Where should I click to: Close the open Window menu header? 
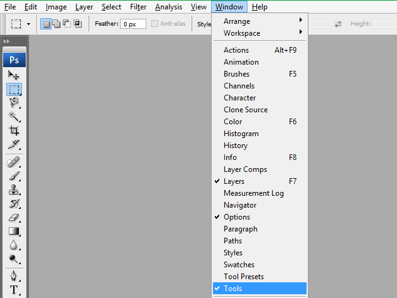pyautogui.click(x=229, y=7)
